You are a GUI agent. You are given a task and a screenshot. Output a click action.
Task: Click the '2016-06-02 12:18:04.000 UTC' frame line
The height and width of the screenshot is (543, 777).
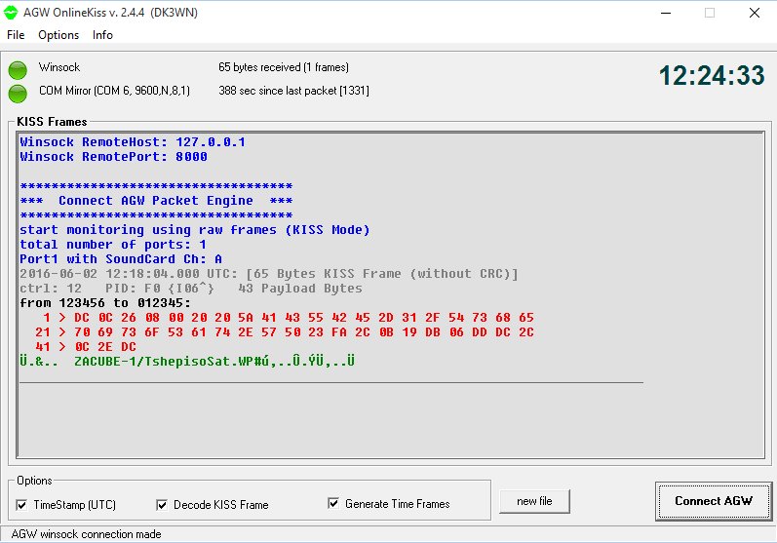coord(268,274)
